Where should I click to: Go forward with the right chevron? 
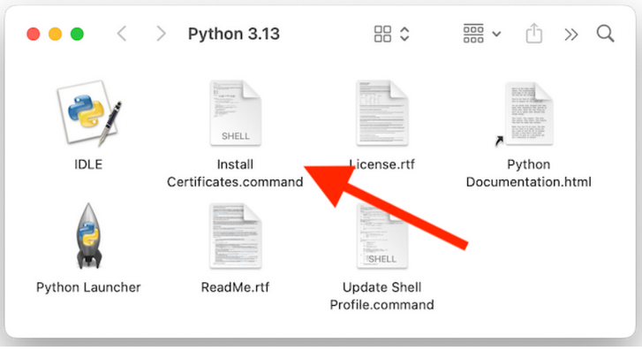[x=161, y=34]
